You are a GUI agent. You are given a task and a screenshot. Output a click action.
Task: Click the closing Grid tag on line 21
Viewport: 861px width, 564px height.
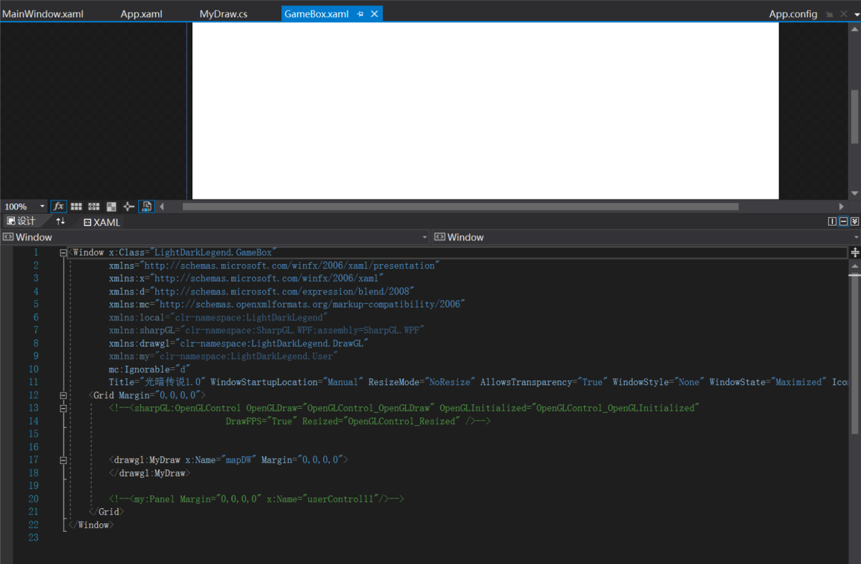coord(107,512)
